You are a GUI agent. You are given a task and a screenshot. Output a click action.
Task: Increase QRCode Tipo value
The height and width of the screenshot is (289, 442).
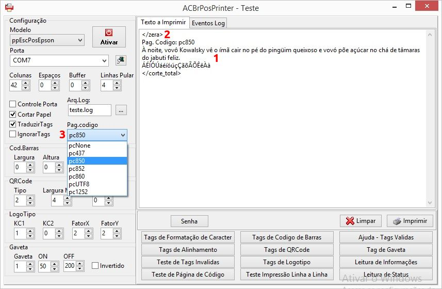click(30, 198)
